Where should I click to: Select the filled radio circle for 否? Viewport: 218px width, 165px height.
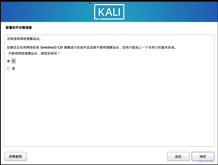click(8, 61)
